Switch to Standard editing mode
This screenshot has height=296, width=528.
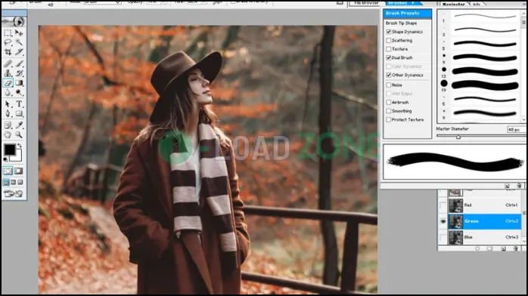click(x=8, y=171)
